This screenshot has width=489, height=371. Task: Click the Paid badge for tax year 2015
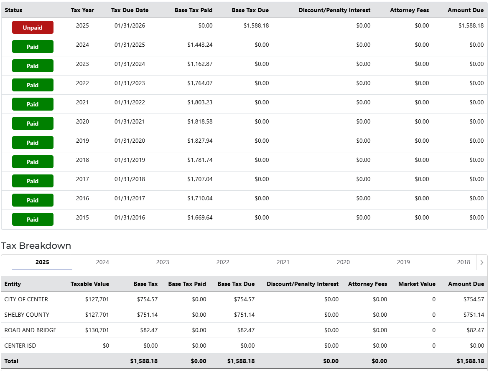tap(33, 220)
